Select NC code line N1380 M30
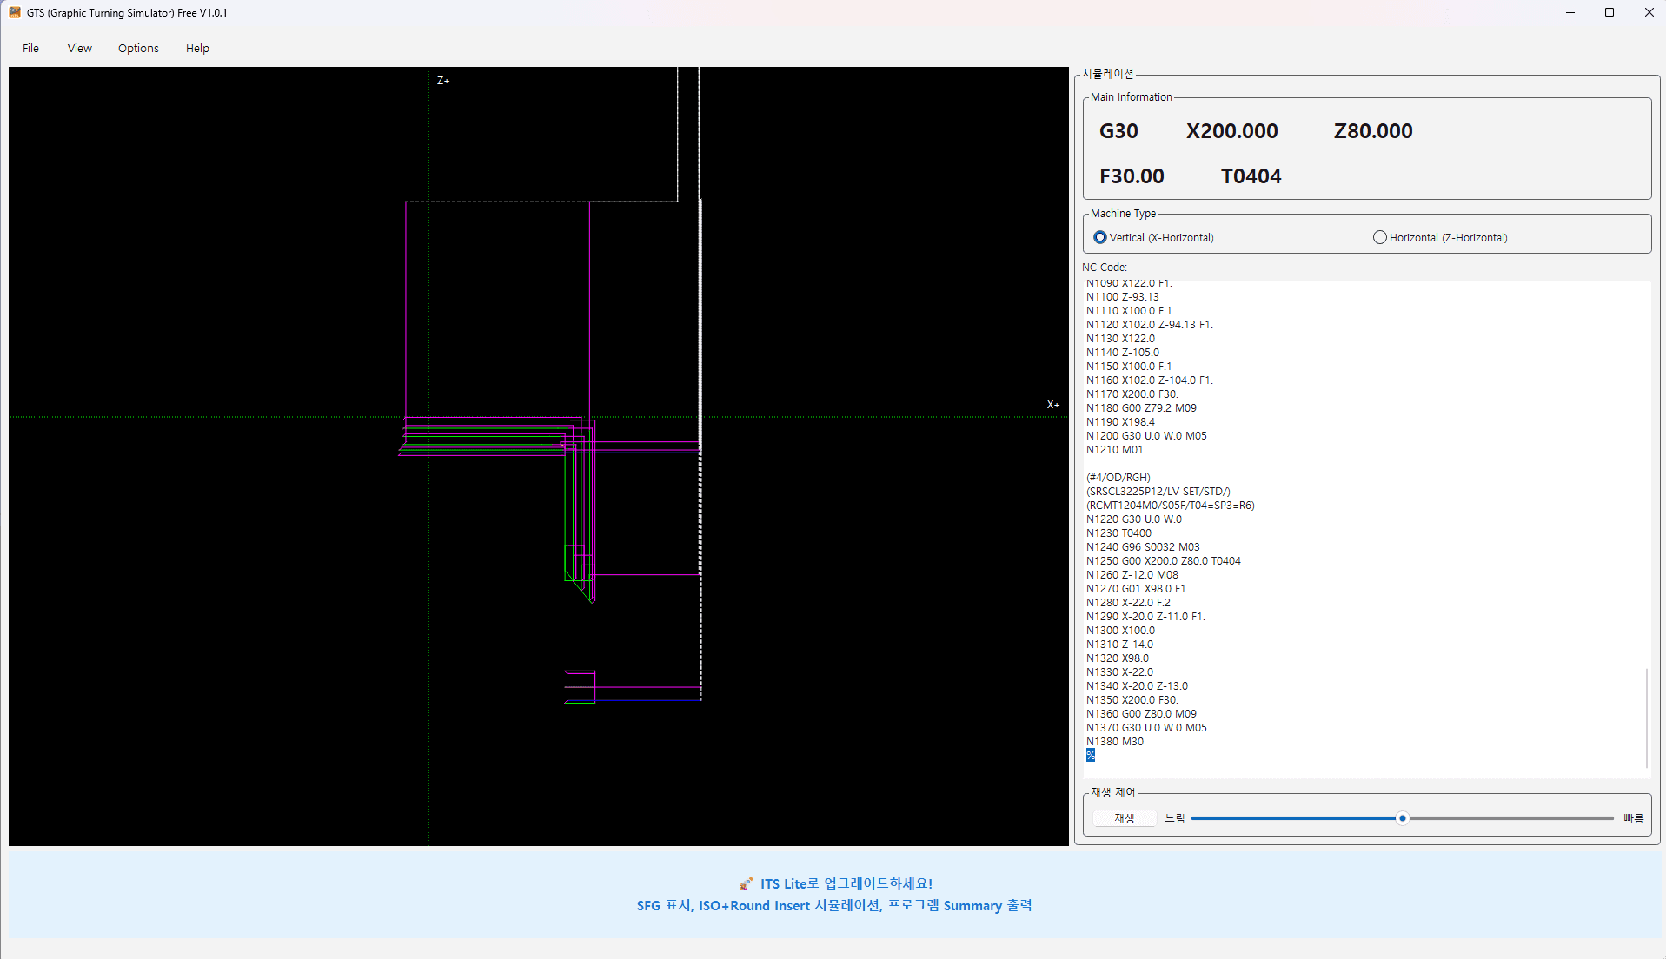1666x959 pixels. tap(1115, 741)
